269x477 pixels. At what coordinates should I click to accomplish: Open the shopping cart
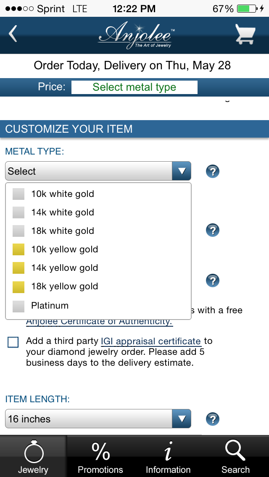[245, 34]
